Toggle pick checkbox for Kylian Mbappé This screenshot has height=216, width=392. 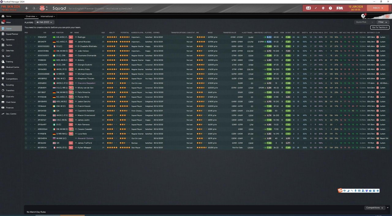point(26,148)
